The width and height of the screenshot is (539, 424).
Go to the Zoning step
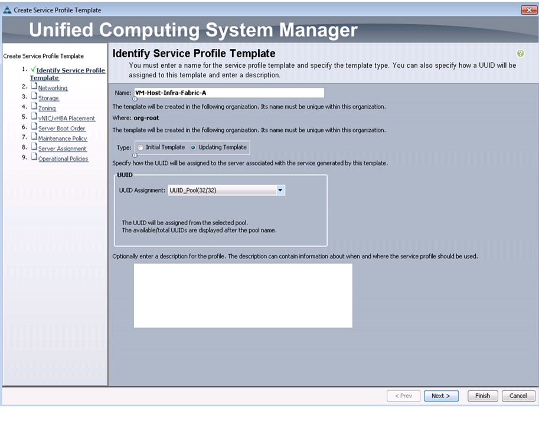coord(47,108)
